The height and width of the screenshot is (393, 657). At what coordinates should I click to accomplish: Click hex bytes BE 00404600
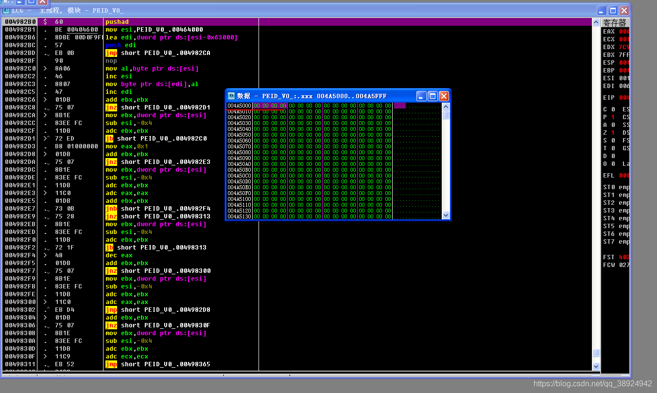pos(76,30)
